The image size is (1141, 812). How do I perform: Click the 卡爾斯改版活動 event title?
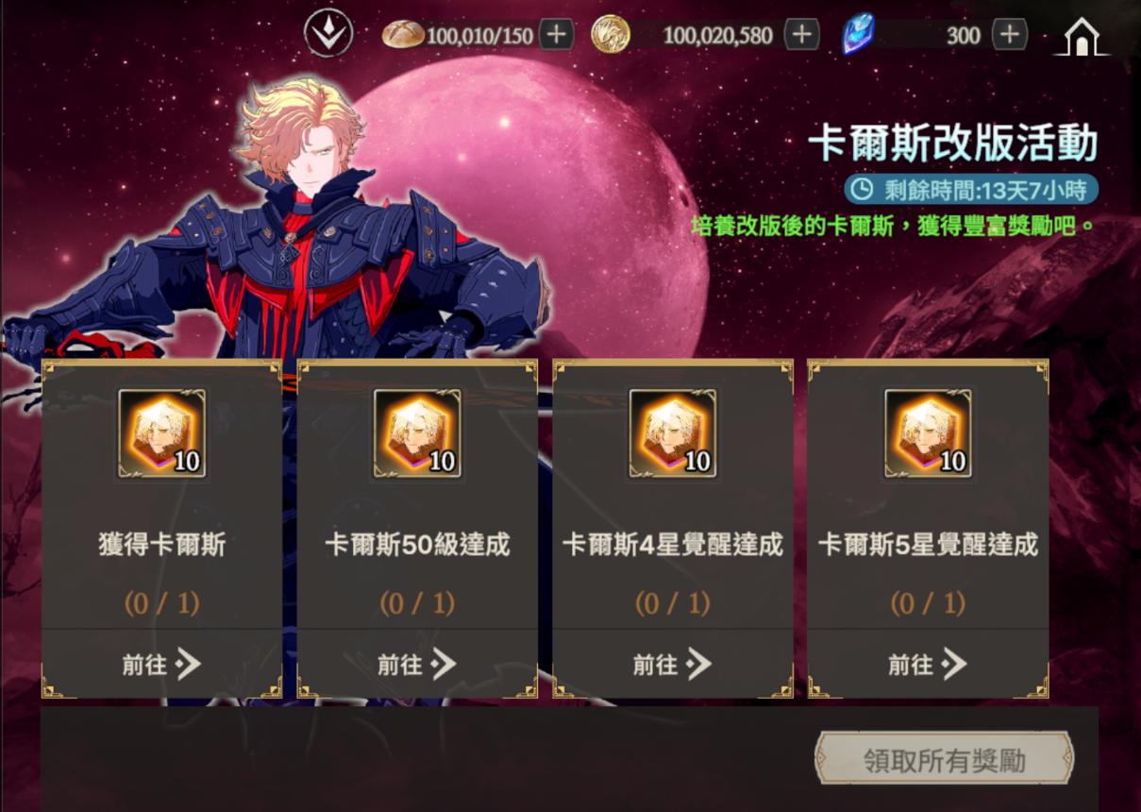pos(953,144)
